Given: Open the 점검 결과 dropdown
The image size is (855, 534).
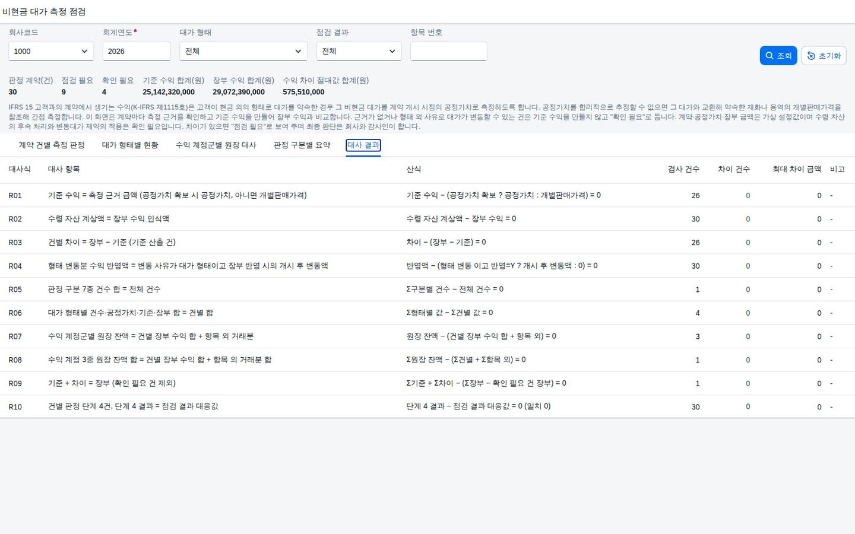Looking at the screenshot, I should coord(359,51).
